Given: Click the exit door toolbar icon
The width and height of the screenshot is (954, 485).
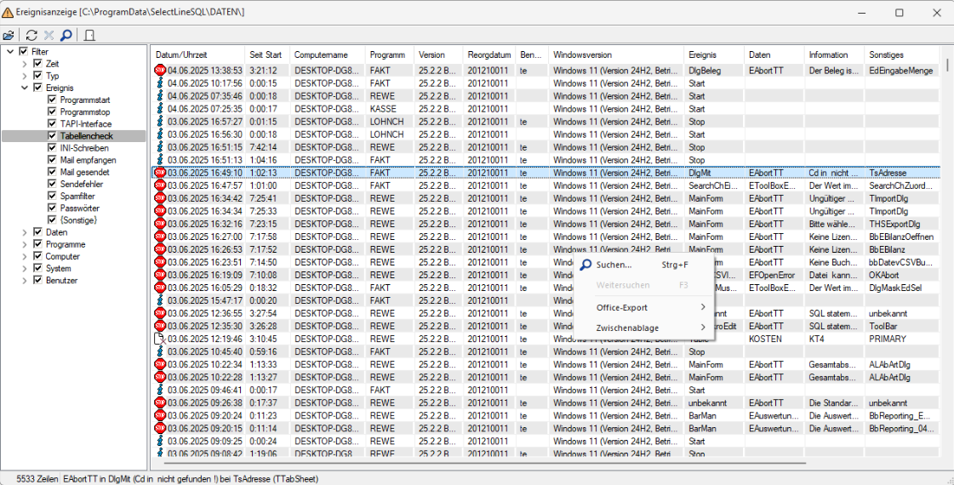Looking at the screenshot, I should (x=89, y=36).
